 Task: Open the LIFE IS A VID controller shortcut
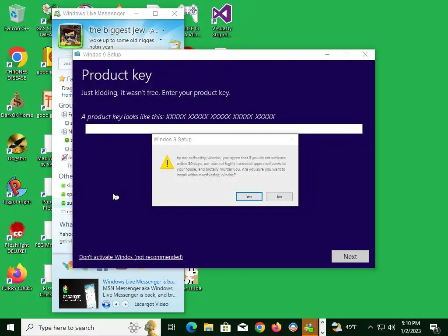[x=192, y=21]
